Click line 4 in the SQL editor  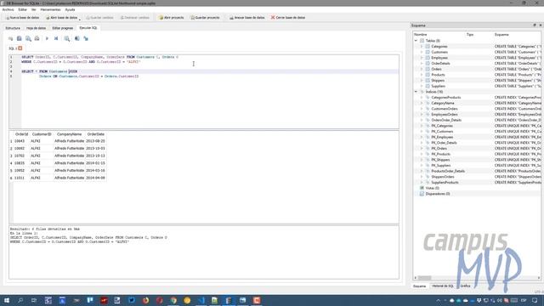[210, 71]
